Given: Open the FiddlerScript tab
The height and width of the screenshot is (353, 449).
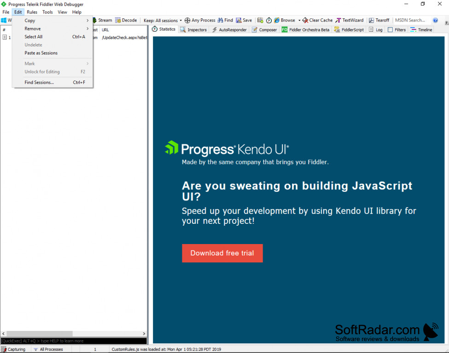Looking at the screenshot, I should click(349, 30).
